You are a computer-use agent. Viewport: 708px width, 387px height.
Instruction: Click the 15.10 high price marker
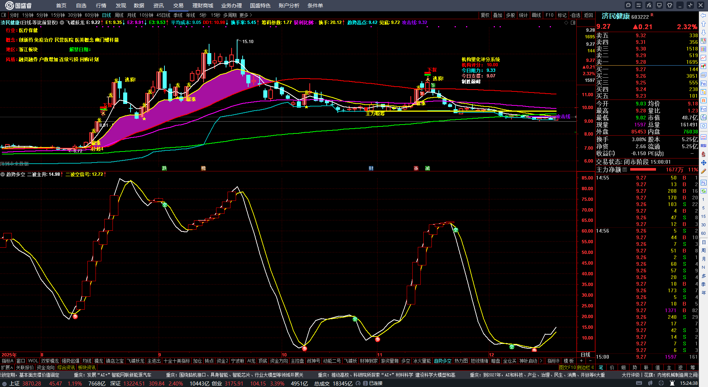(x=248, y=41)
